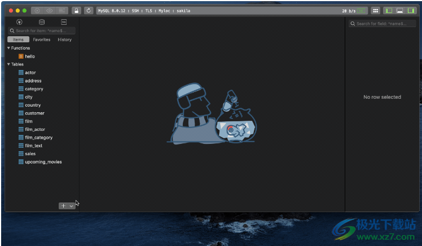The image size is (422, 246).
Task: Open the film_actor table
Action: click(x=35, y=129)
